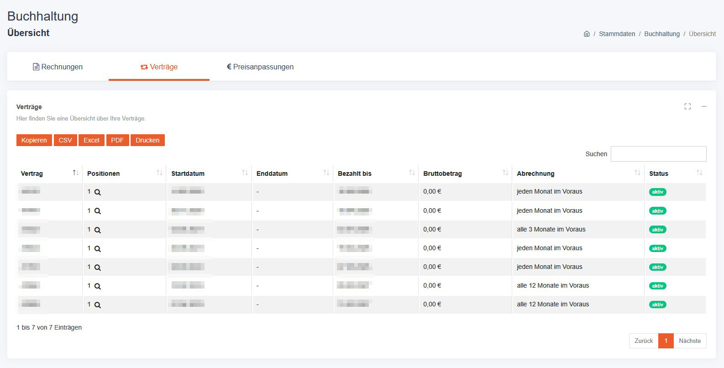Click the Drucken button
Viewport: 724px width, 368px height.
pos(147,140)
